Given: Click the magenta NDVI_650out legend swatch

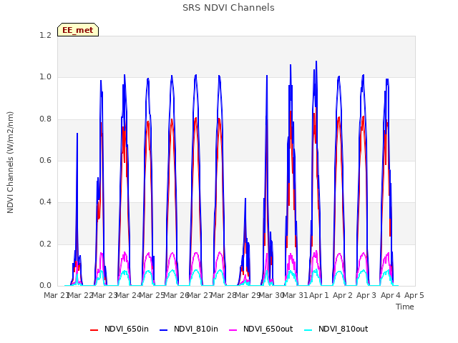Looking at the screenshot, I should coord(233,330).
